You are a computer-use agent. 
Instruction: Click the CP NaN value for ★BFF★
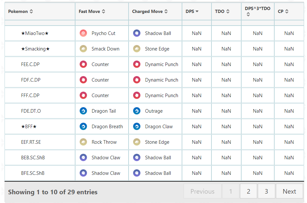[289, 127]
